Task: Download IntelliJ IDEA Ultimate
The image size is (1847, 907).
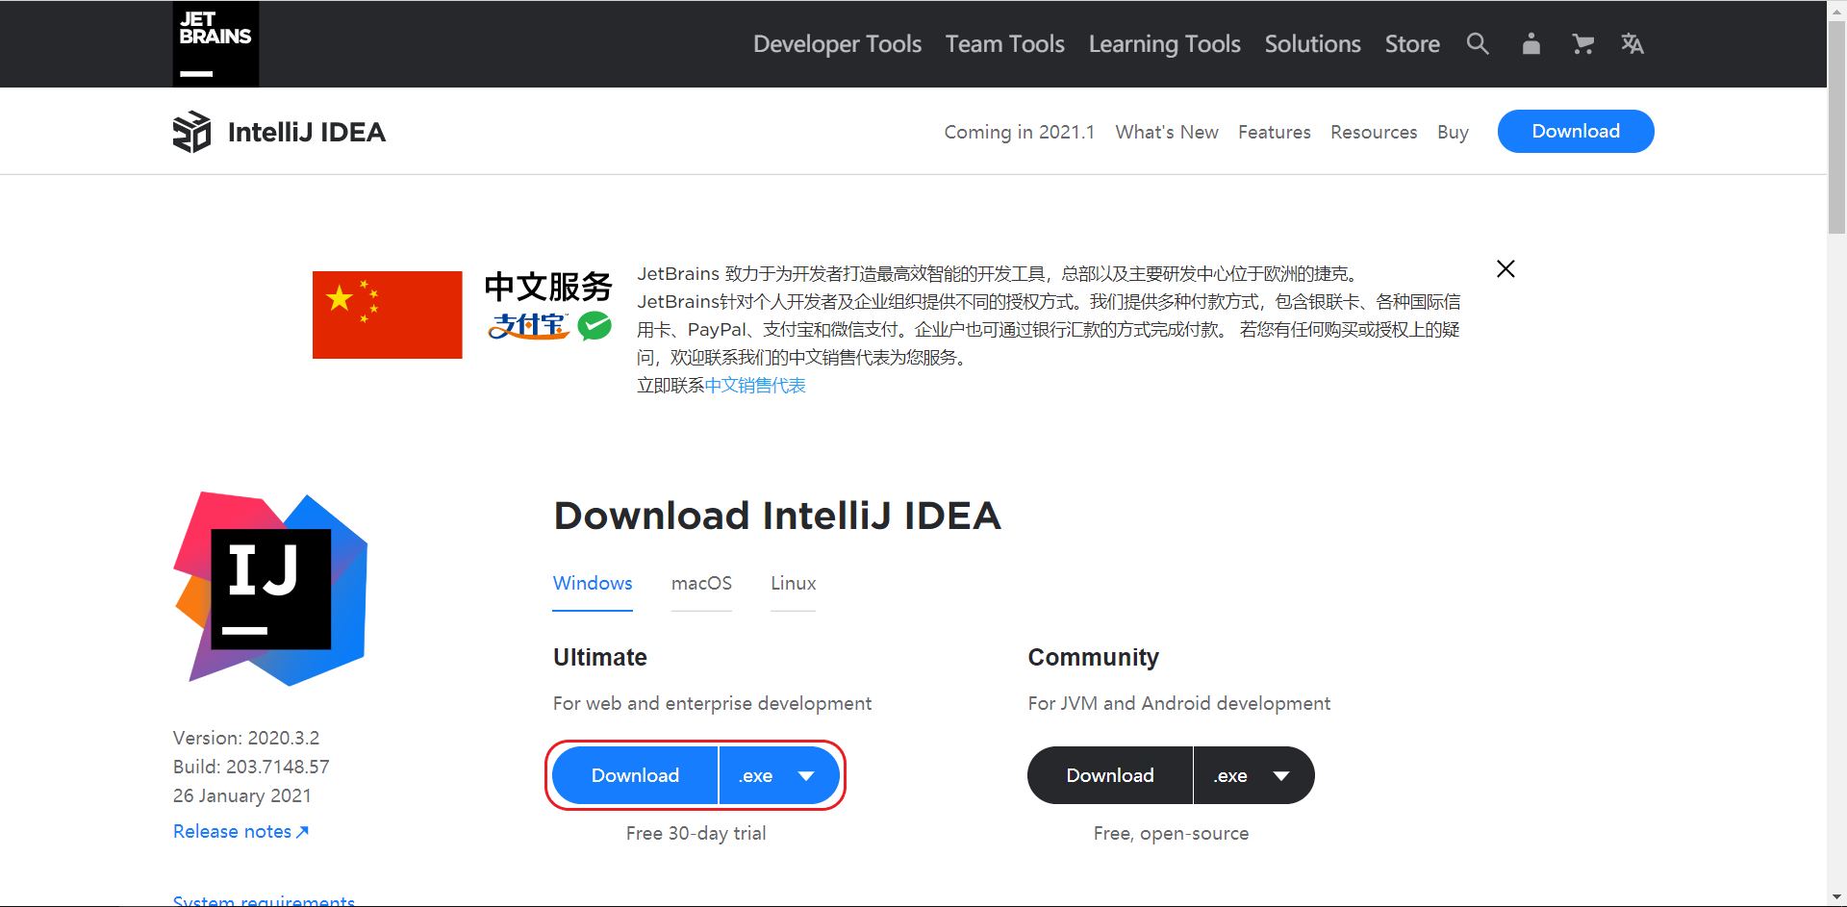Action: pos(635,775)
